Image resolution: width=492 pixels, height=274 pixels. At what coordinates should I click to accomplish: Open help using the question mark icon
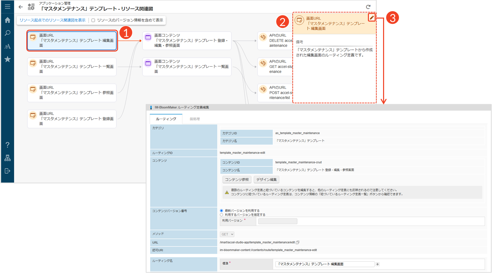pyautogui.click(x=7, y=145)
